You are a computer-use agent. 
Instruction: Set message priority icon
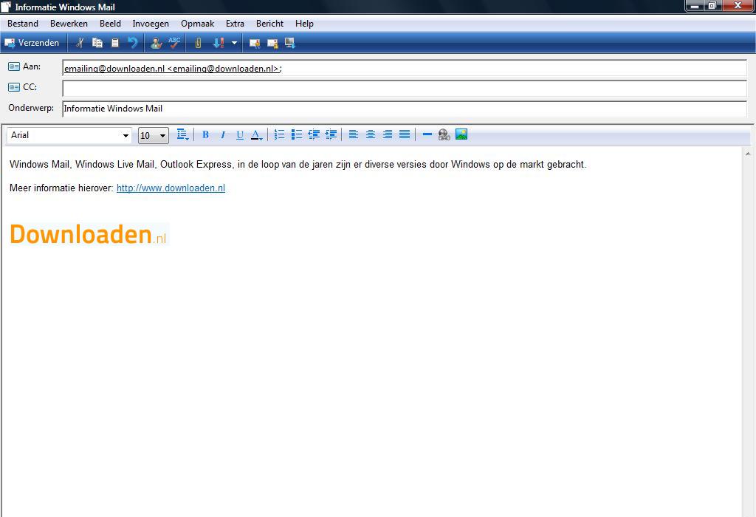pos(219,43)
